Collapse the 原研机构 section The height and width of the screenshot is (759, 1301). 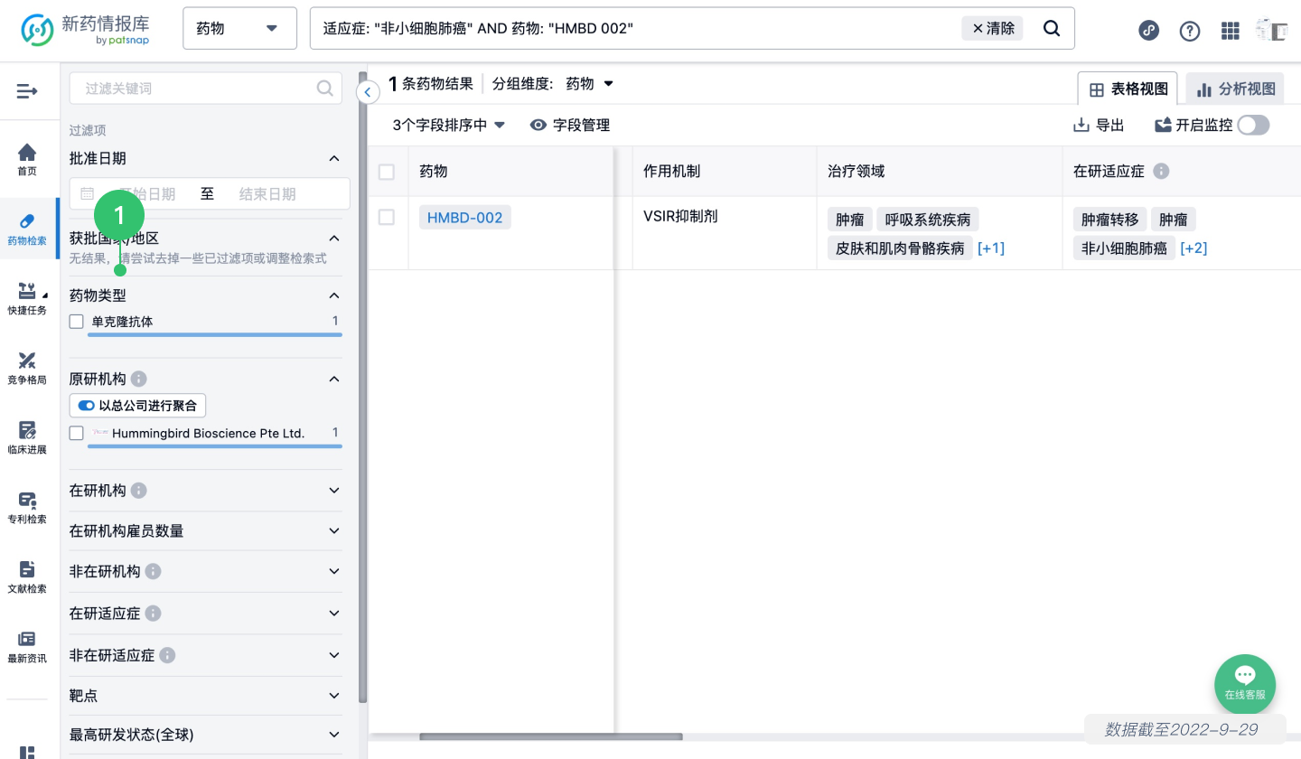pyautogui.click(x=334, y=379)
